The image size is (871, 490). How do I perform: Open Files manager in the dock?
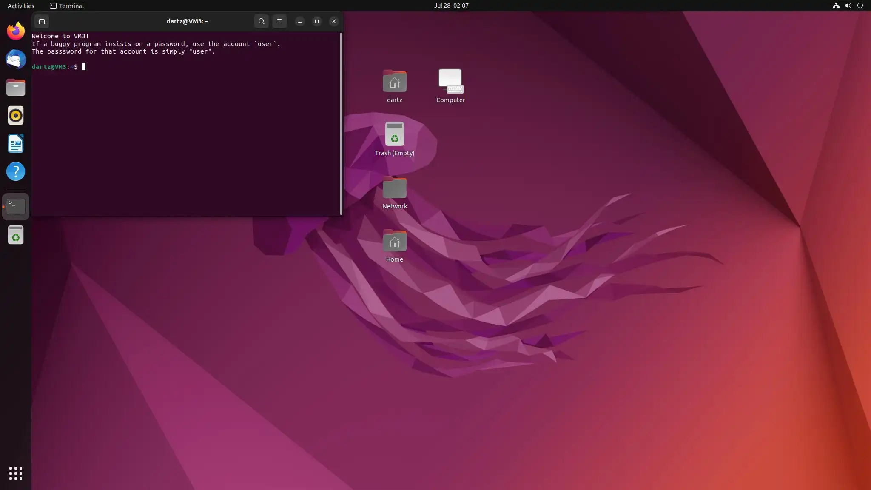pos(16,87)
